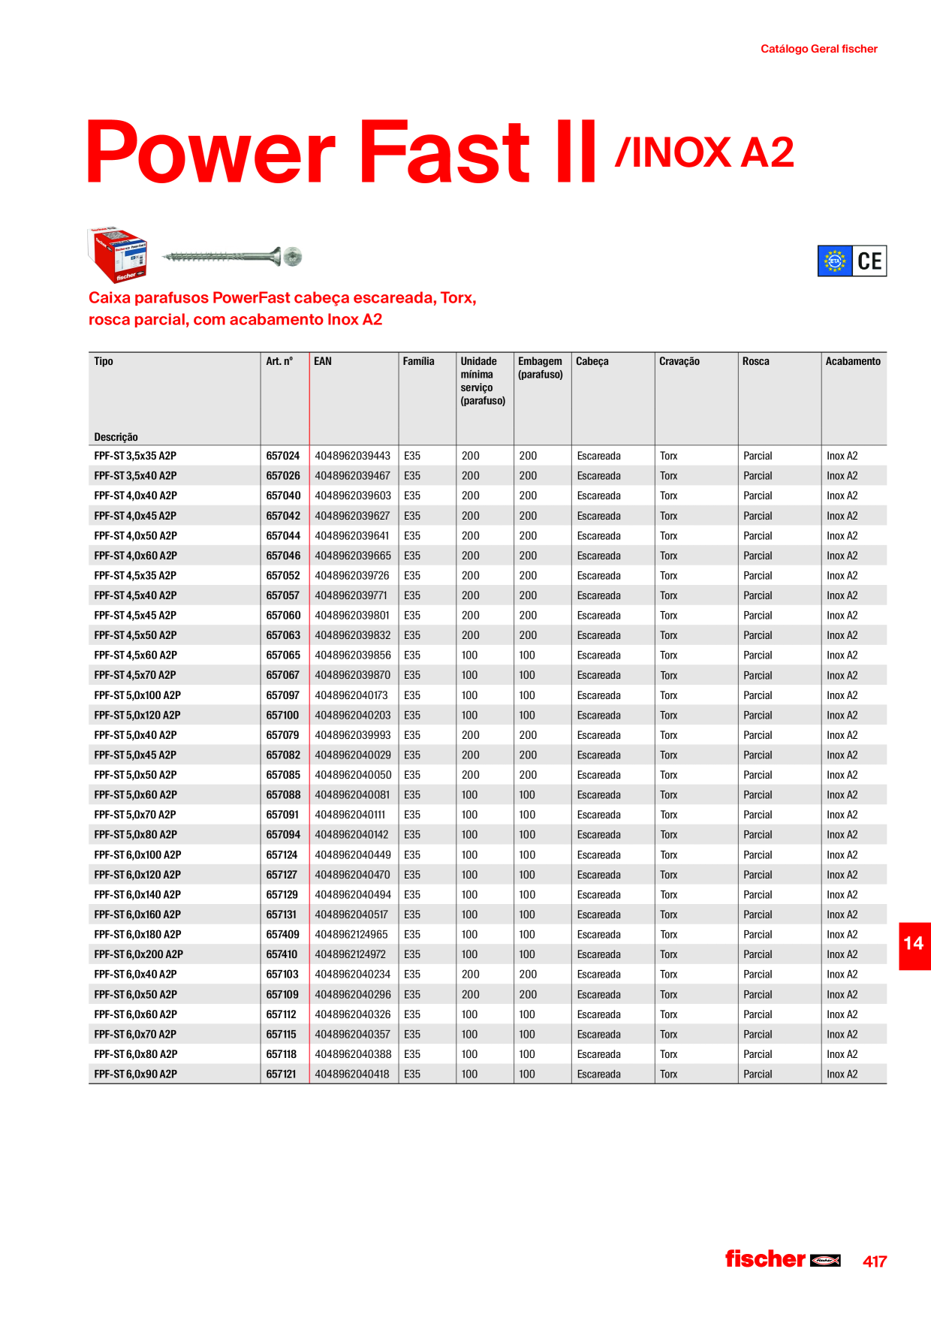The width and height of the screenshot is (931, 1317).
Task: Click article number 657079
Action: (283, 735)
